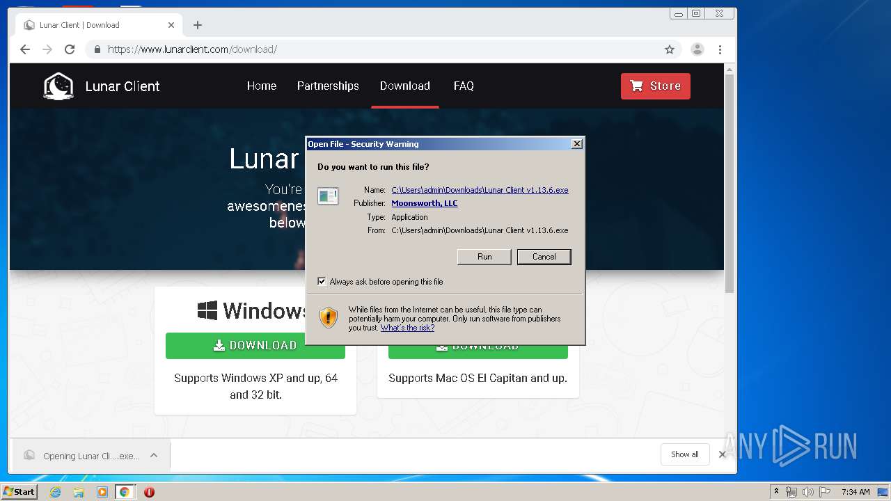Click the file name path link
The width and height of the screenshot is (891, 501).
coord(480,190)
